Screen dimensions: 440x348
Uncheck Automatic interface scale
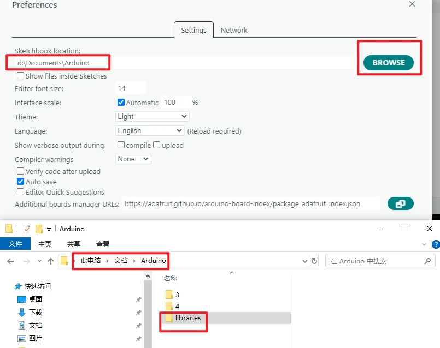121,103
